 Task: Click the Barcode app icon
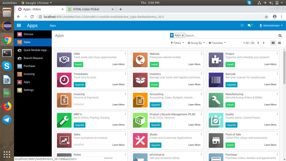click(x=216, y=80)
